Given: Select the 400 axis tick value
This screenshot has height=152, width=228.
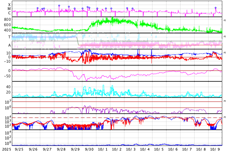Looking at the screenshot, I should [x=8, y=30].
